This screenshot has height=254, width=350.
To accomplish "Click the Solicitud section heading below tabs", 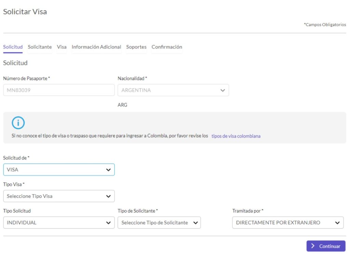I will point(15,63).
